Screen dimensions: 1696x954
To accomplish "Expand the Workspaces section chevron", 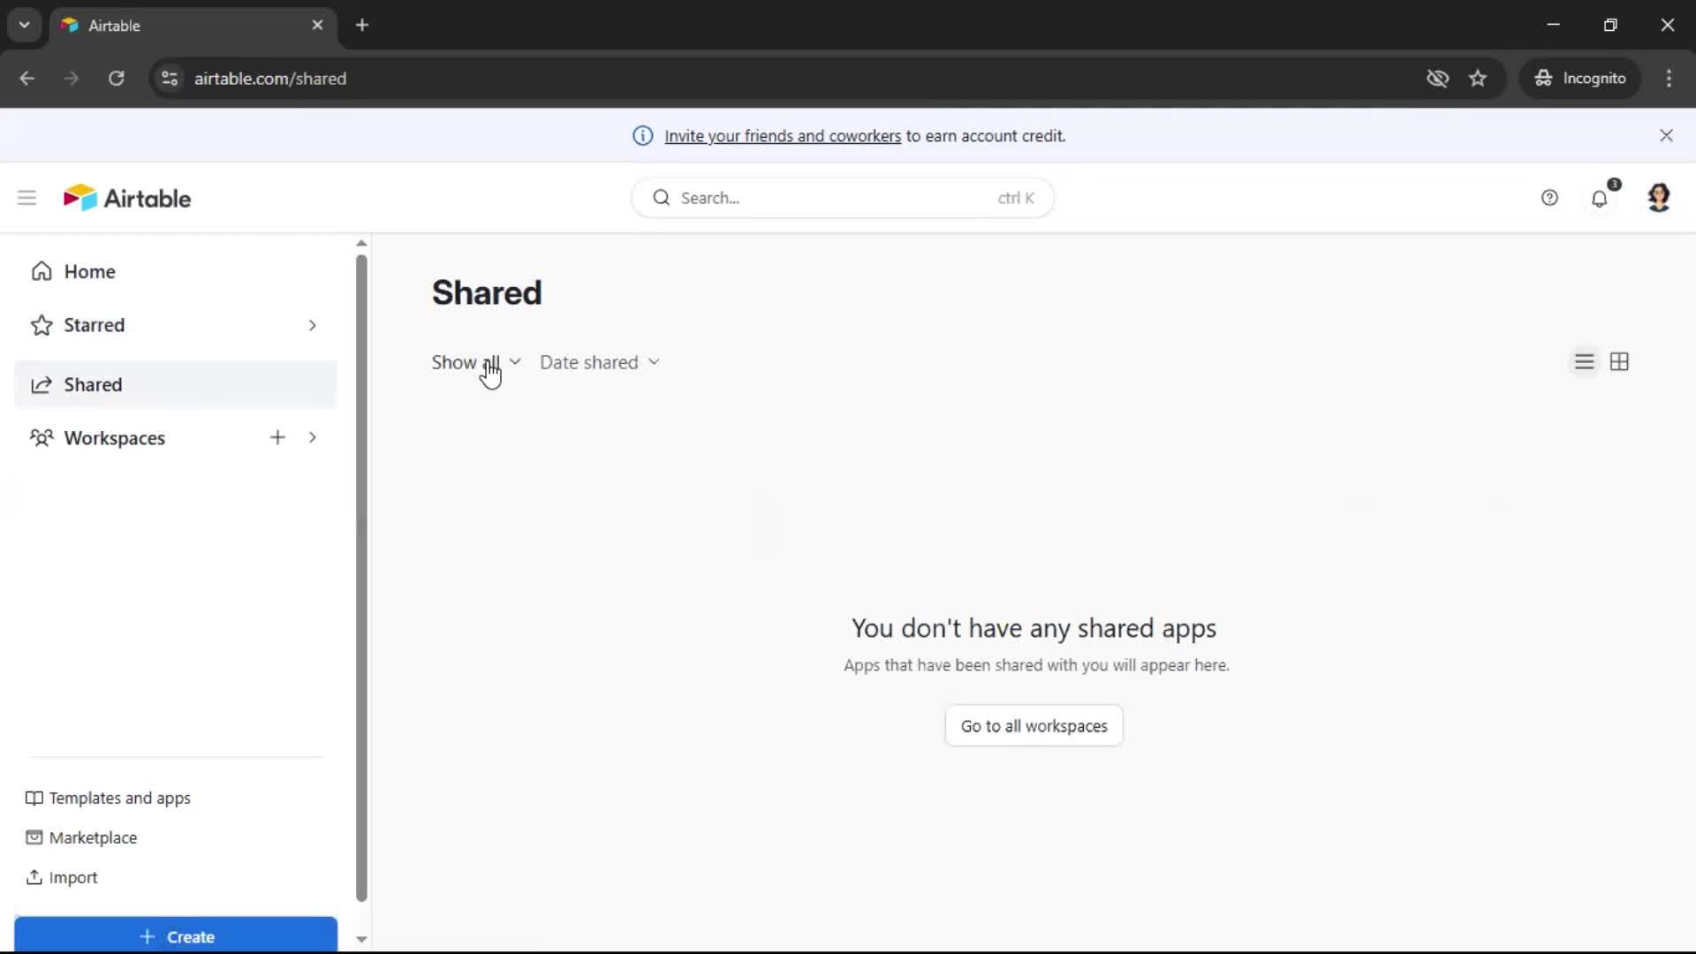I will point(312,437).
